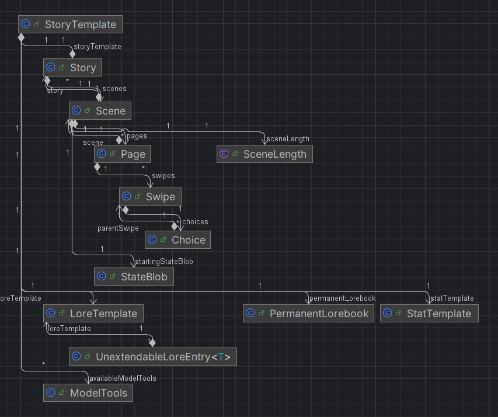This screenshot has height=417, width=498.
Task: Click the class icon on Story node
Action: 50,67
